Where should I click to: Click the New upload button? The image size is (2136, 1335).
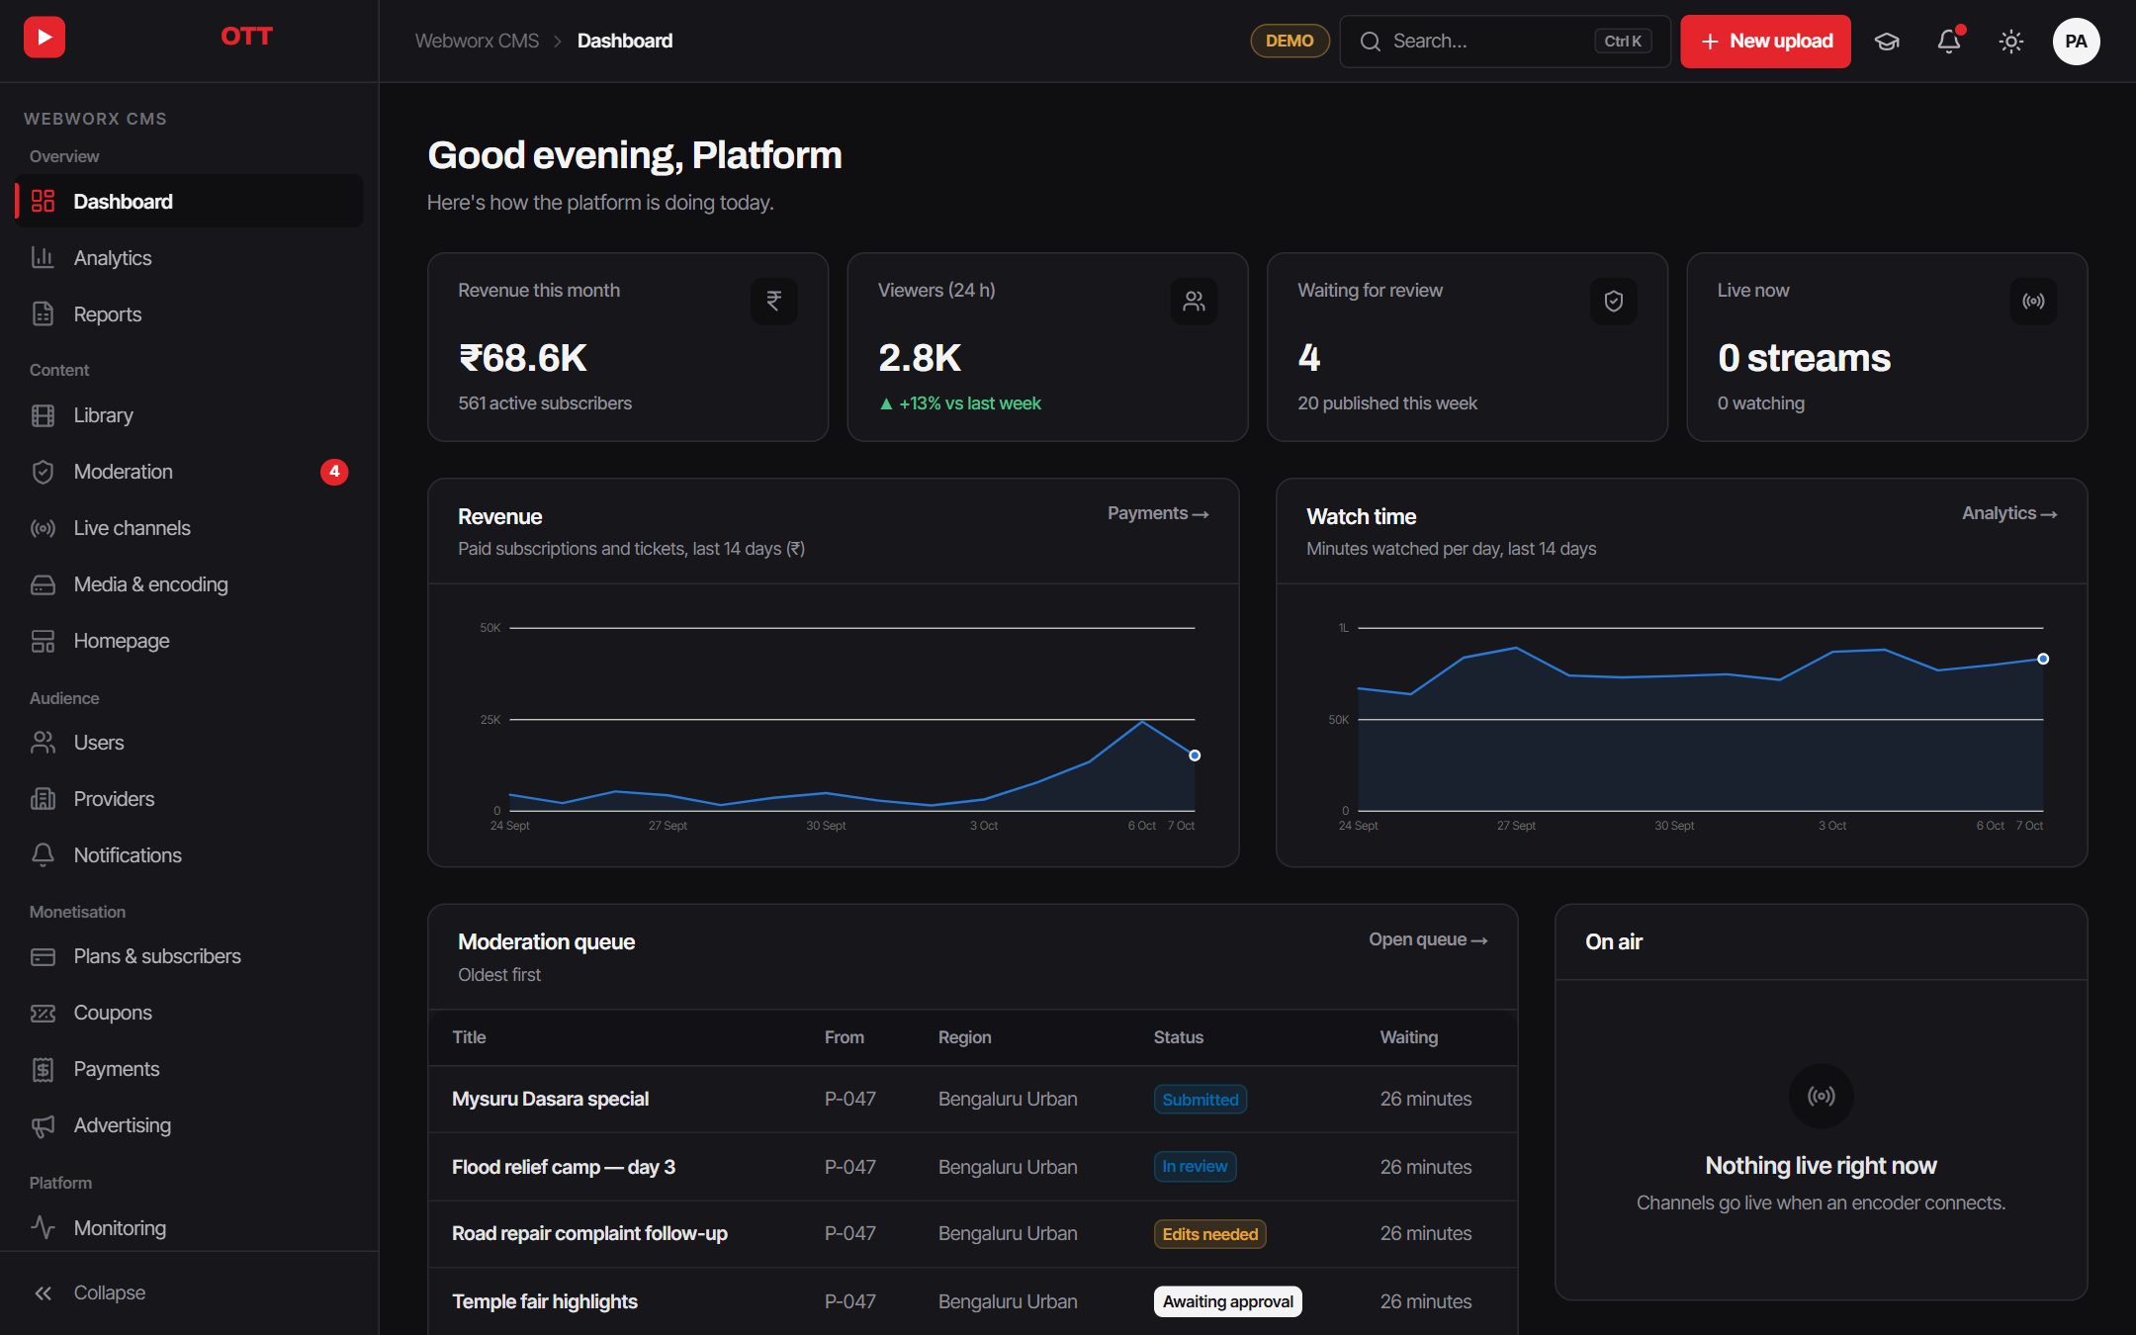click(x=1765, y=42)
